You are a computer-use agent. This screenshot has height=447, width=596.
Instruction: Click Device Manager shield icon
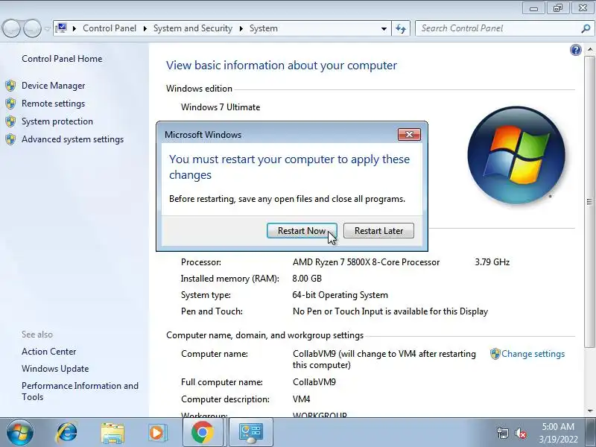pyautogui.click(x=10, y=86)
